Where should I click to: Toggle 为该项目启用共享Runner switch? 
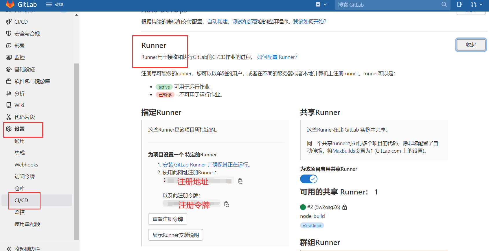tap(309, 179)
